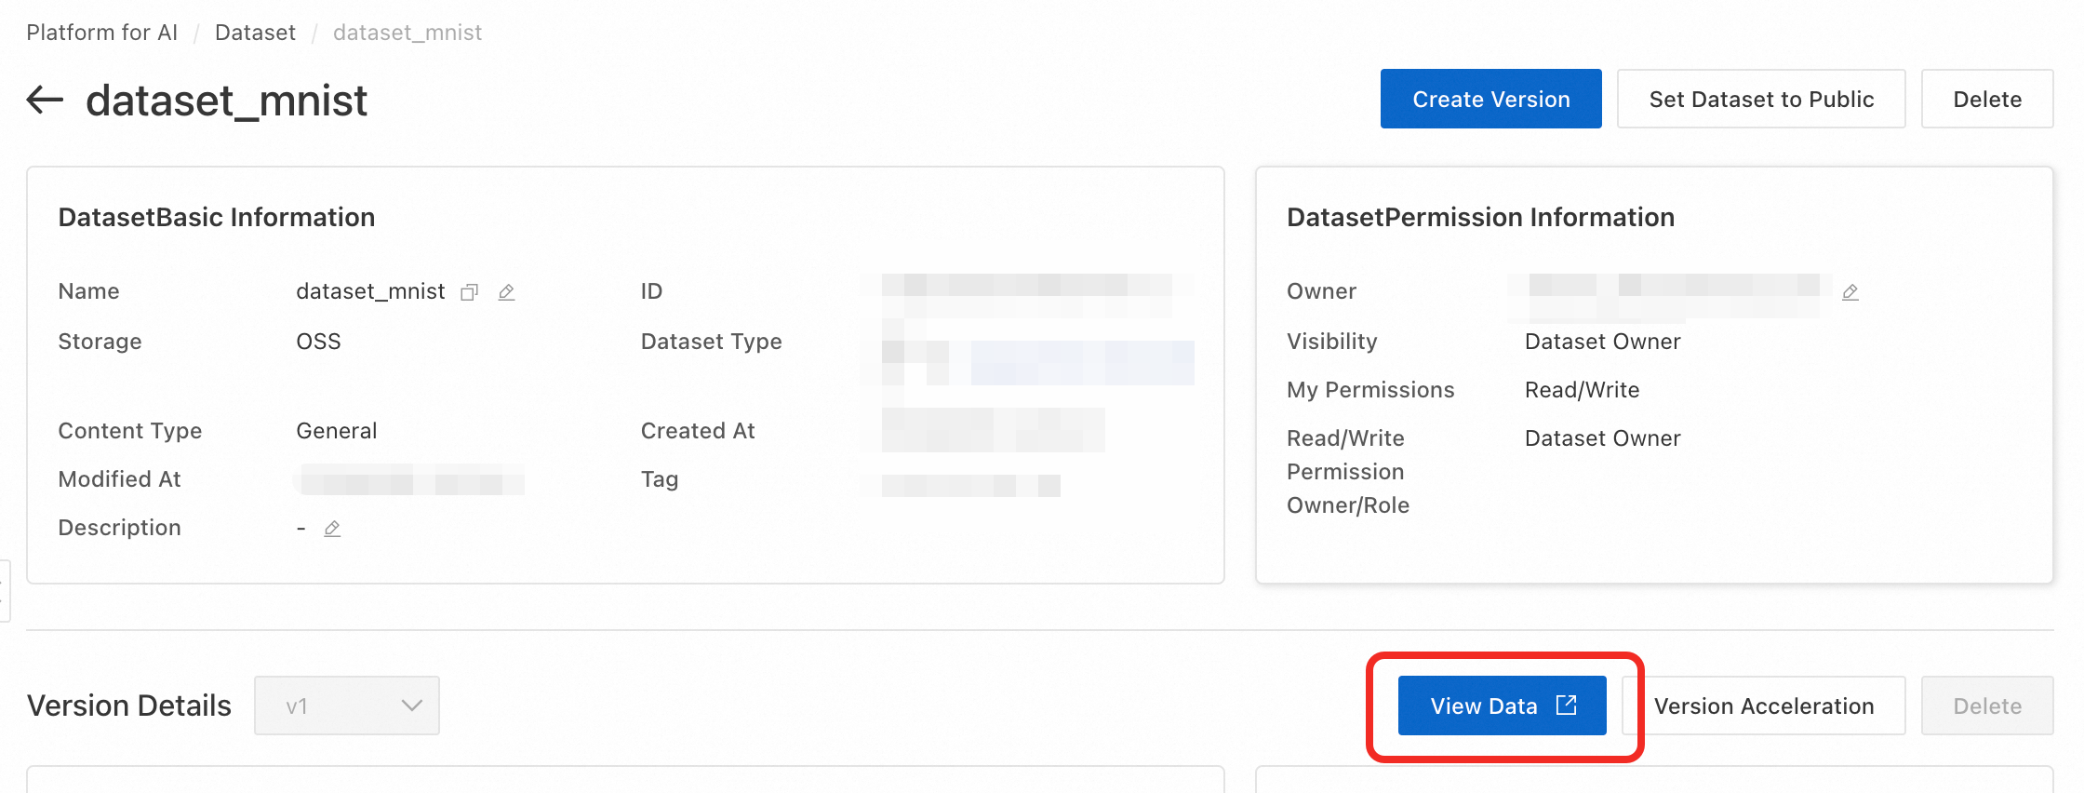2084x793 pixels.
Task: Open the v1 version dropdown
Action: point(346,706)
